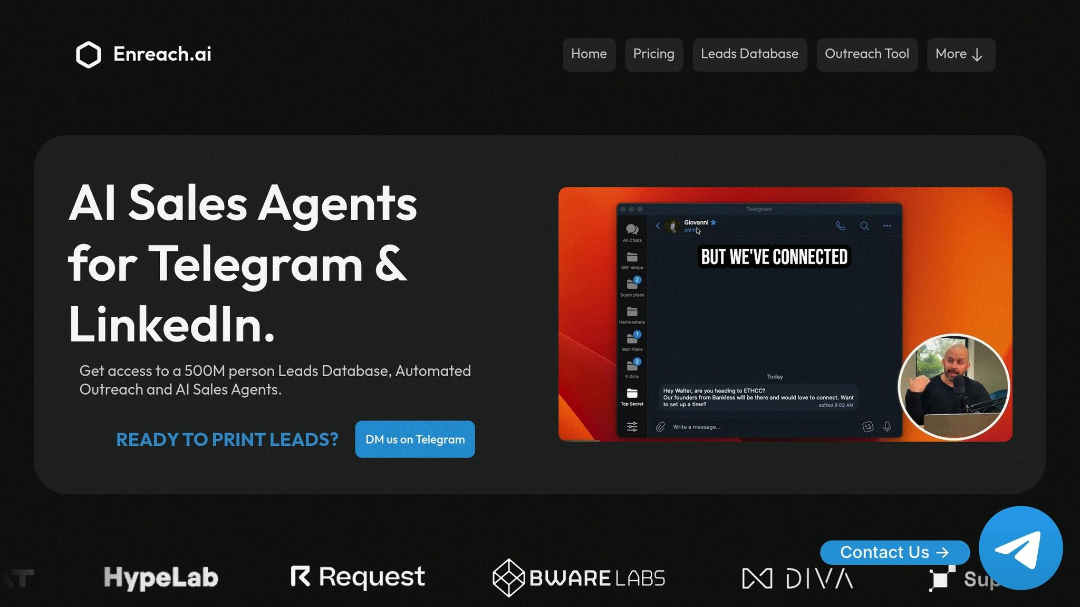Click the emoji sticker icon in message bar
Viewport: 1080px width, 607px height.
tap(868, 427)
